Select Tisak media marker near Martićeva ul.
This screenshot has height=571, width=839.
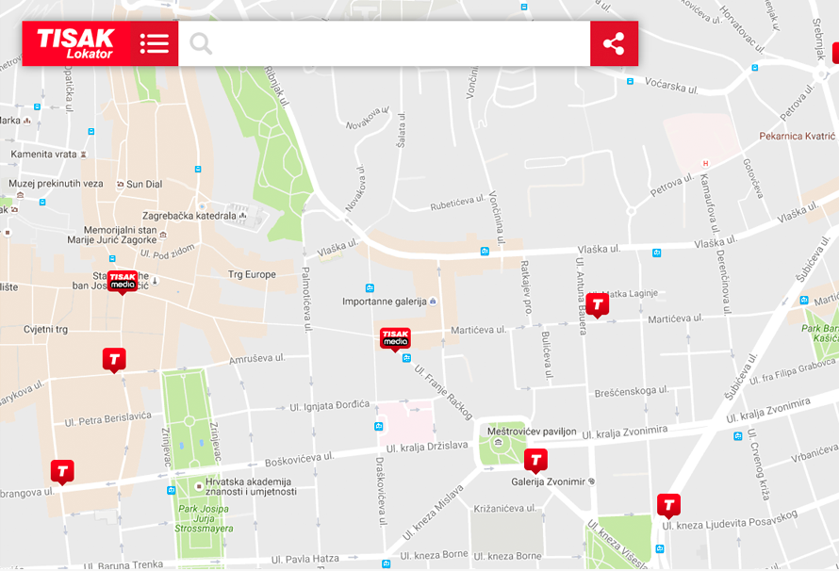pyautogui.click(x=395, y=339)
